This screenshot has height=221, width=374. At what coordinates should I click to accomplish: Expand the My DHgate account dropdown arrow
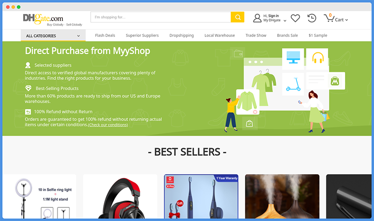click(285, 21)
